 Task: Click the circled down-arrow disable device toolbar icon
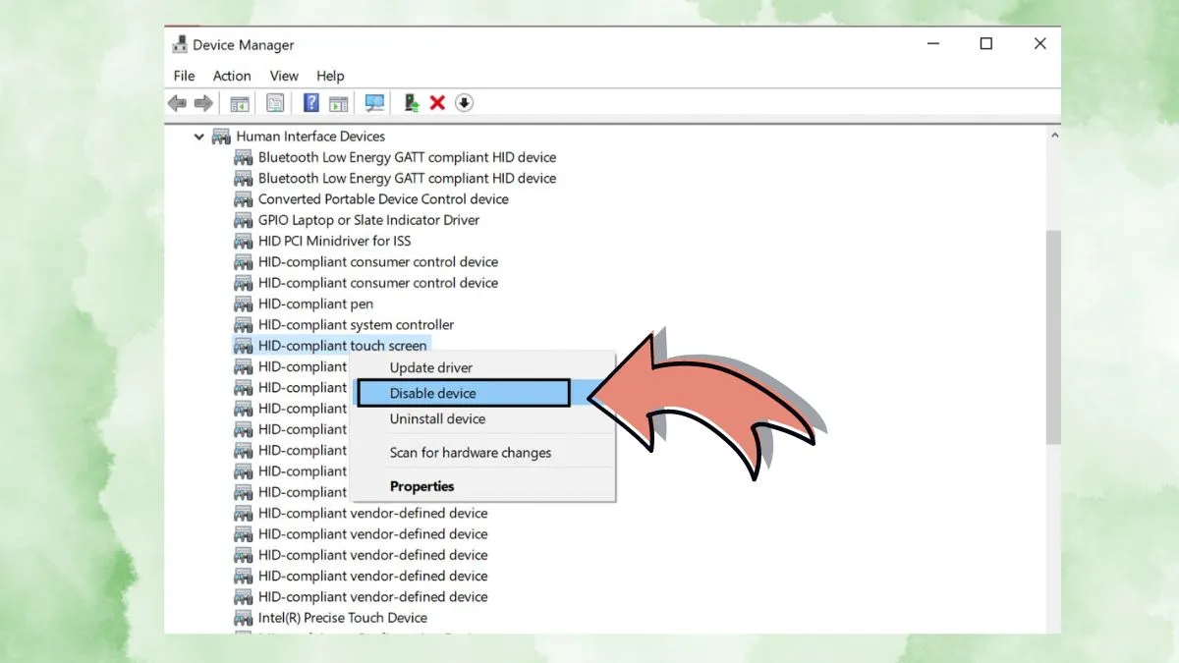[x=465, y=103]
